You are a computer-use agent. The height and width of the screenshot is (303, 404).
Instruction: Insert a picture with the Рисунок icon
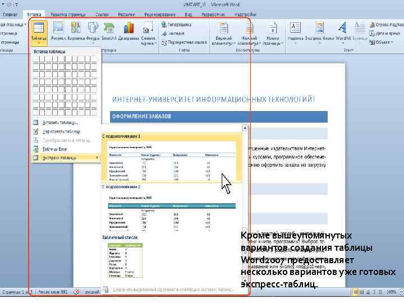click(x=58, y=31)
